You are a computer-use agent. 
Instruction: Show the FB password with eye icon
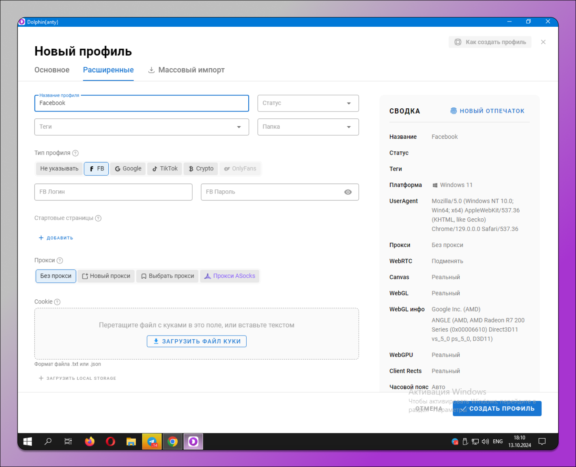(x=348, y=192)
